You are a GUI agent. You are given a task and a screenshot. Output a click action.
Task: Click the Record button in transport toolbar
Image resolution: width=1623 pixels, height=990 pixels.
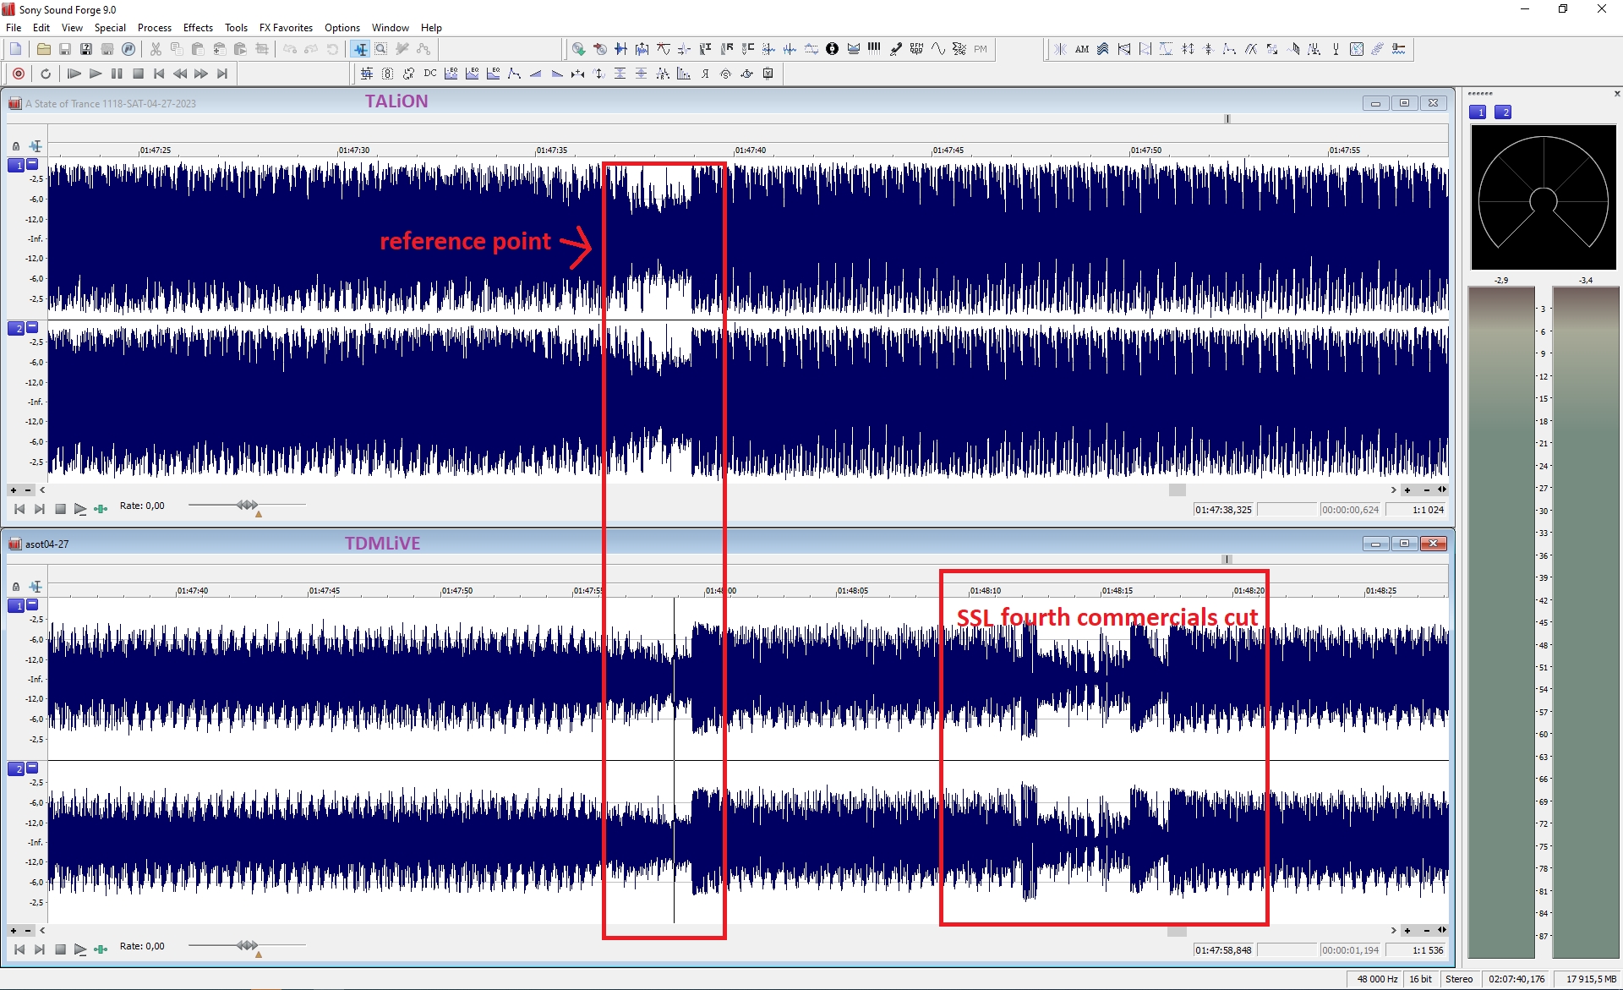[19, 74]
